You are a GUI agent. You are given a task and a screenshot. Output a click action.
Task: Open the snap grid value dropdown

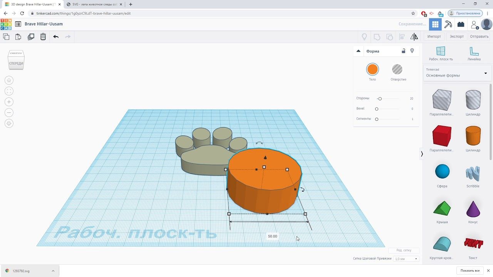[406, 259]
